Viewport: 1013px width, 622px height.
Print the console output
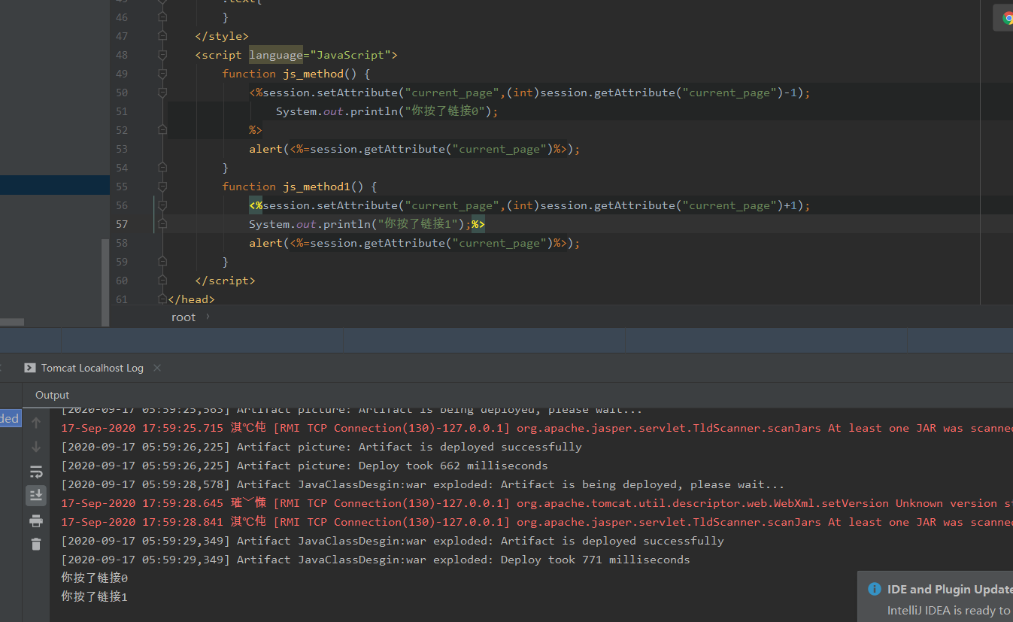(36, 520)
